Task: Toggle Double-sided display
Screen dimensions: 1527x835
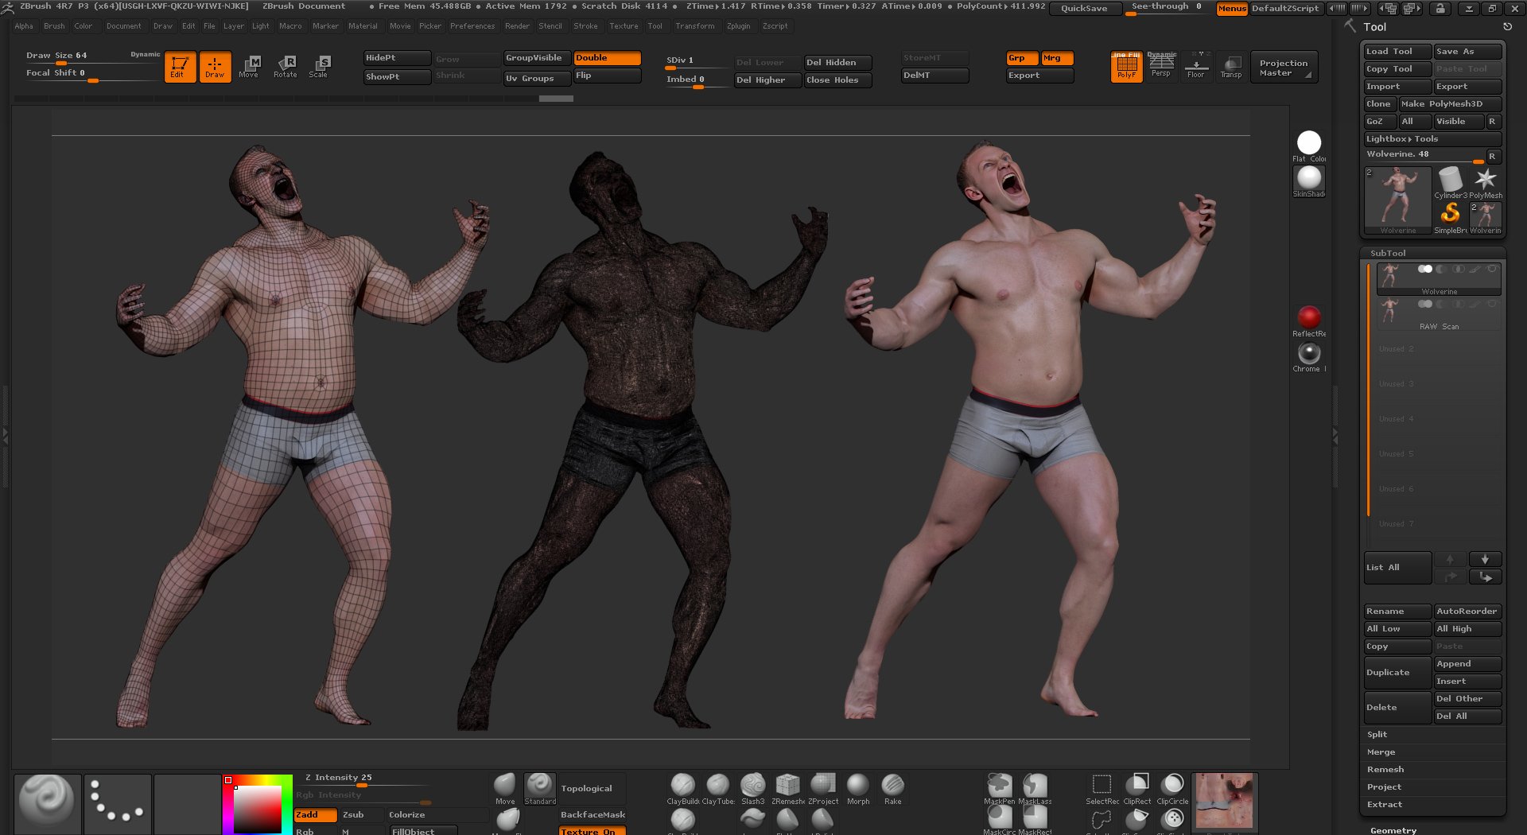Action: click(607, 58)
